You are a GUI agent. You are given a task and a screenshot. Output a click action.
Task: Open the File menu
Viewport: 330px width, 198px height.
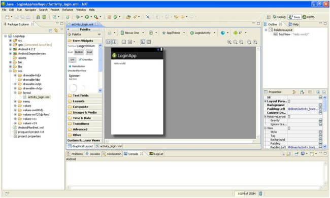coord(4,10)
